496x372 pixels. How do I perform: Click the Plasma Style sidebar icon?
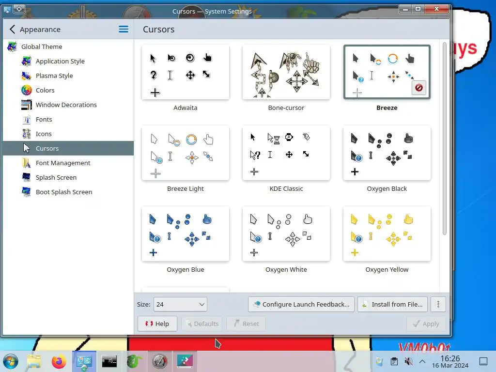click(27, 76)
